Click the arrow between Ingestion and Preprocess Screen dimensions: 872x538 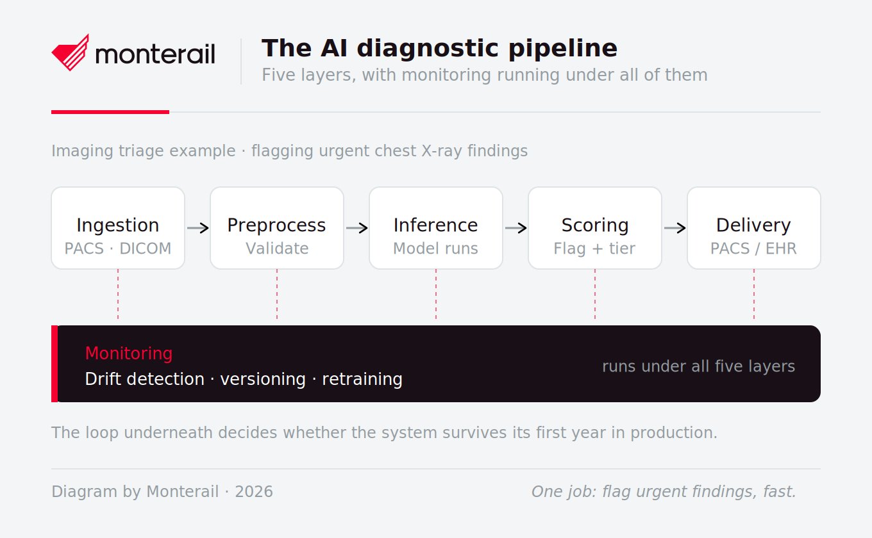(197, 228)
